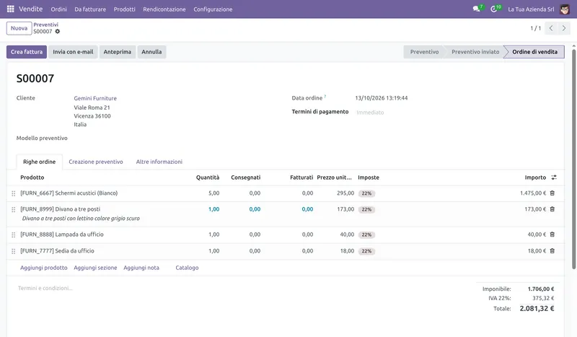Go to the previous record arrow

(551, 28)
